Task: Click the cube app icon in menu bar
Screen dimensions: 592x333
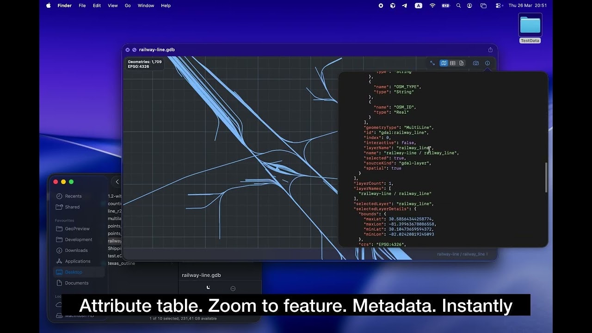Action: coord(393,6)
